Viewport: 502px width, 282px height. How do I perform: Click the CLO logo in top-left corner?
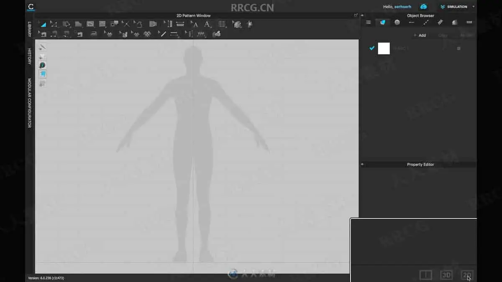(31, 7)
